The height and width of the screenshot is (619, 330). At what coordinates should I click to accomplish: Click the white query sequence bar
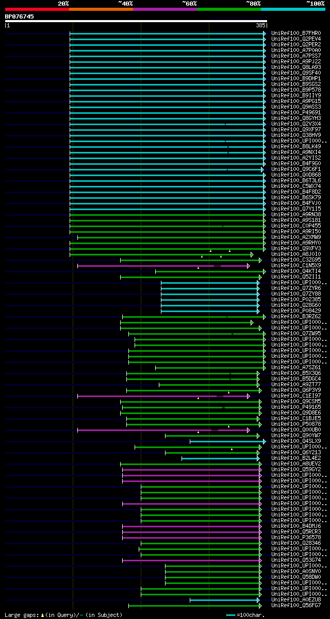[x=136, y=21]
